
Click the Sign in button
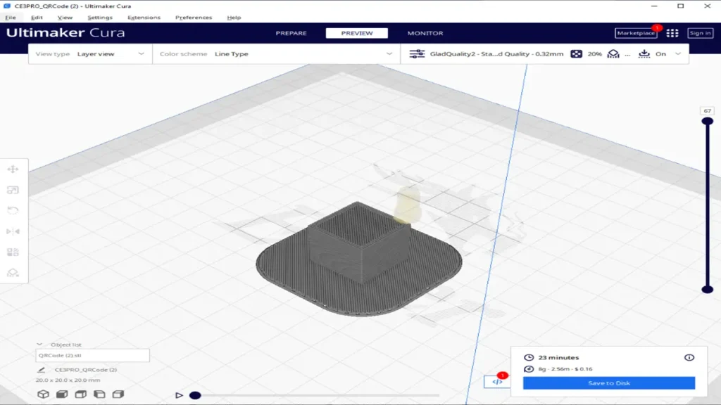(701, 33)
